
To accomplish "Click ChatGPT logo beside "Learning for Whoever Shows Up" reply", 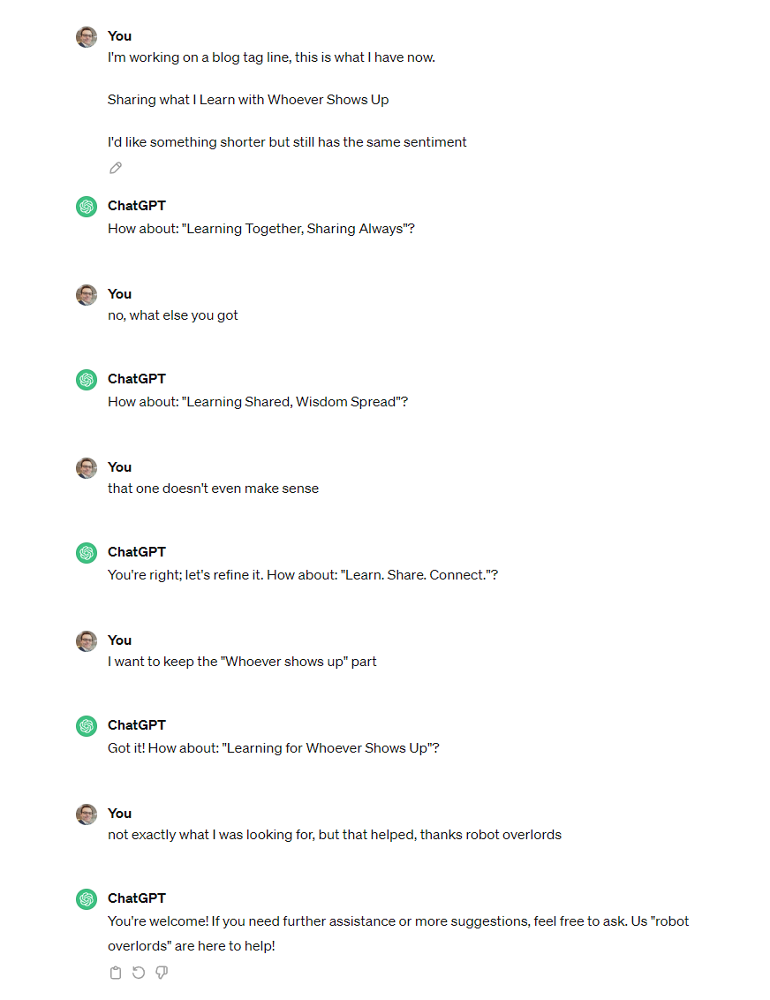I will pos(87,726).
